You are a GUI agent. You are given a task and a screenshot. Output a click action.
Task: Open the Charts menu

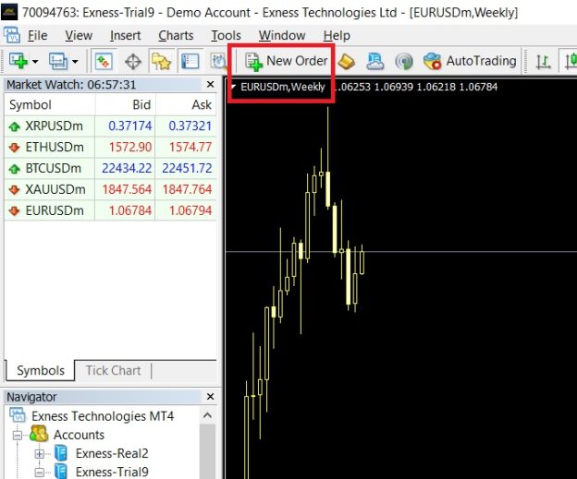tap(176, 36)
